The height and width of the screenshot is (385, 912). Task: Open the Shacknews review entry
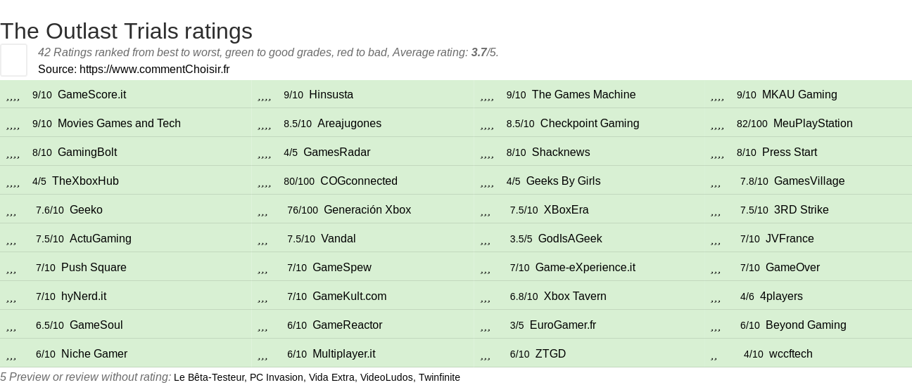point(561,152)
